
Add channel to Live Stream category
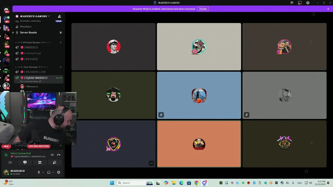point(61,67)
